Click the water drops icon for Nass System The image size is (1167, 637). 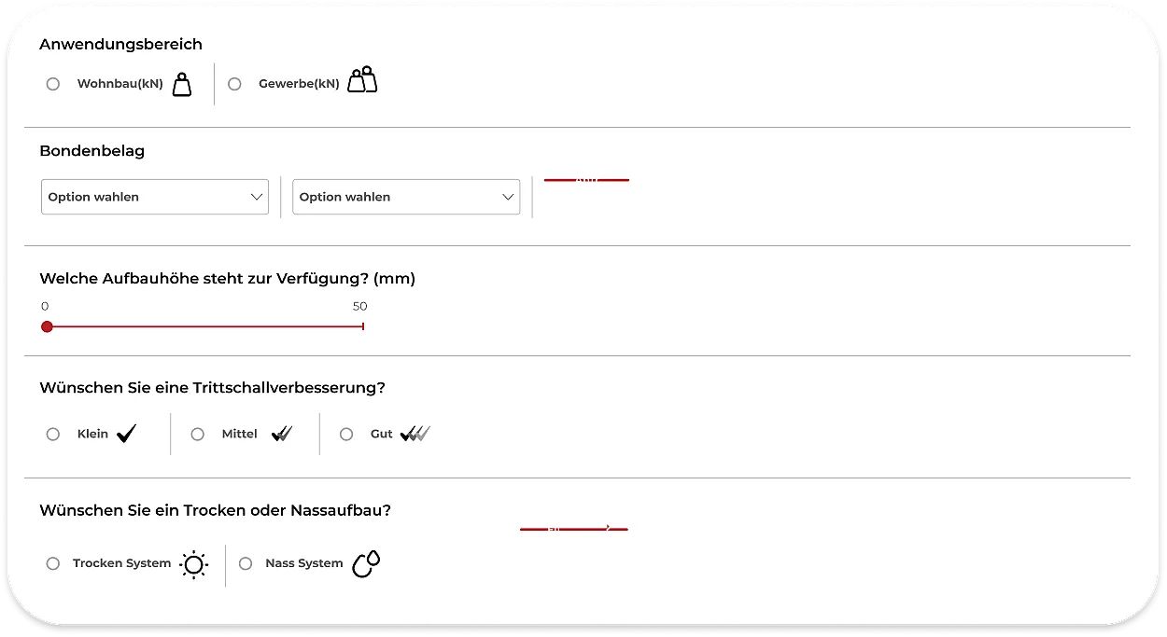[366, 563]
